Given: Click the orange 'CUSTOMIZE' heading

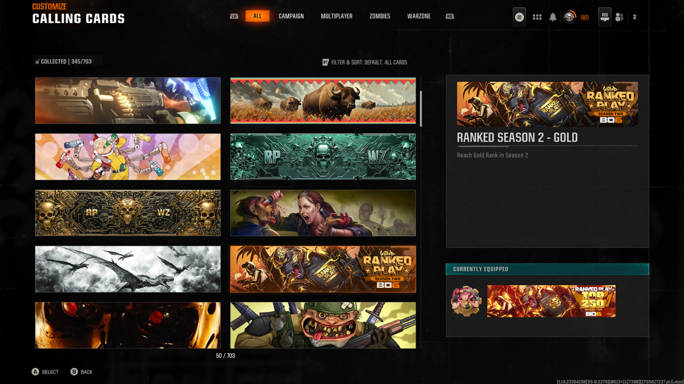Looking at the screenshot, I should (x=49, y=7).
